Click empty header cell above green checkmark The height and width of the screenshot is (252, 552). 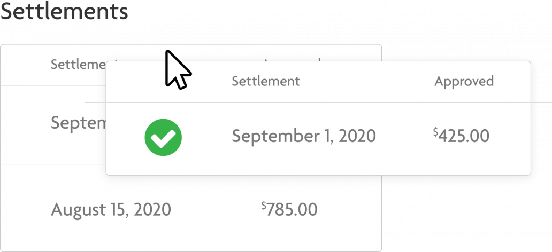(163, 82)
